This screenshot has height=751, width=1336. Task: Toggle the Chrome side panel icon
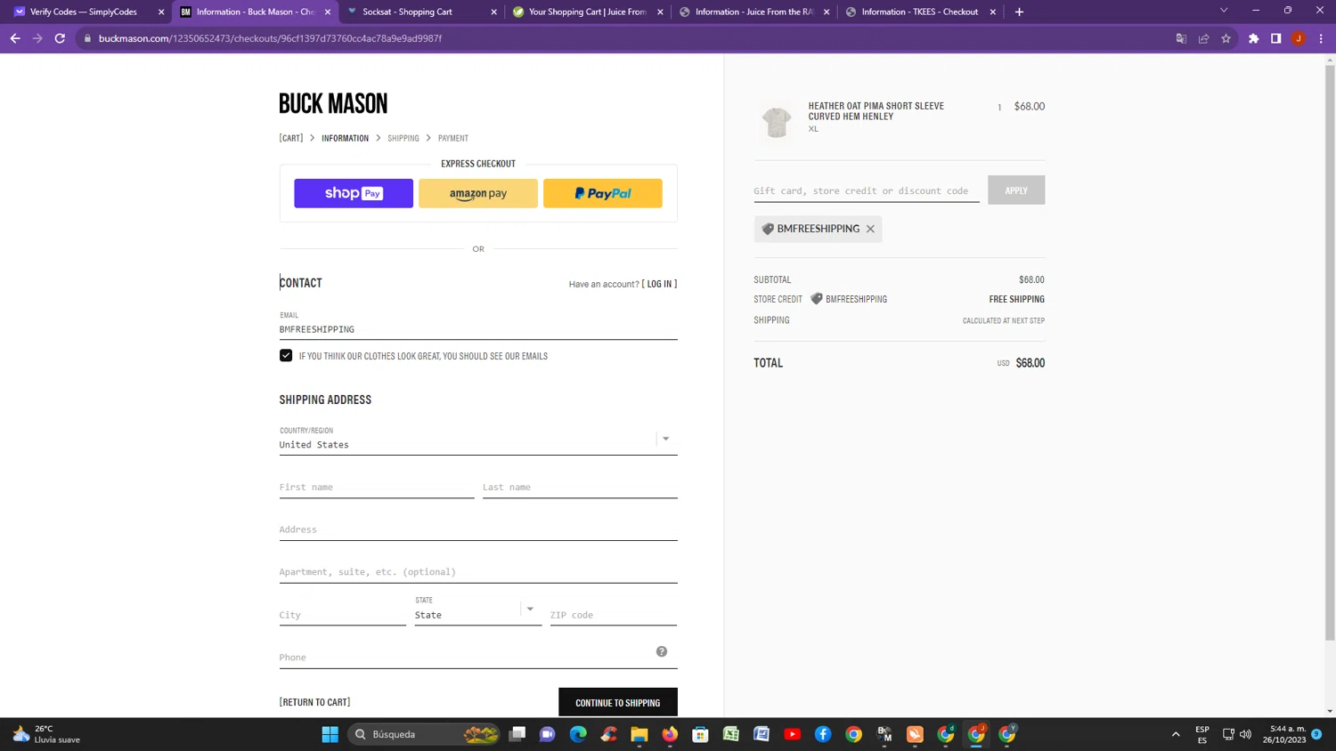pyautogui.click(x=1275, y=38)
